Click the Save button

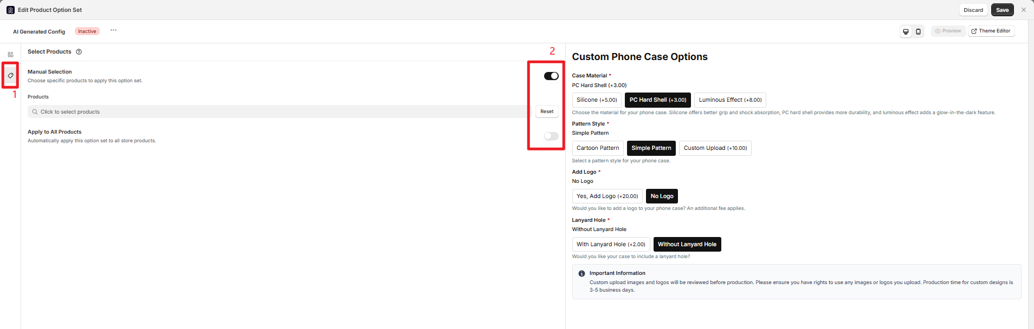(1002, 10)
